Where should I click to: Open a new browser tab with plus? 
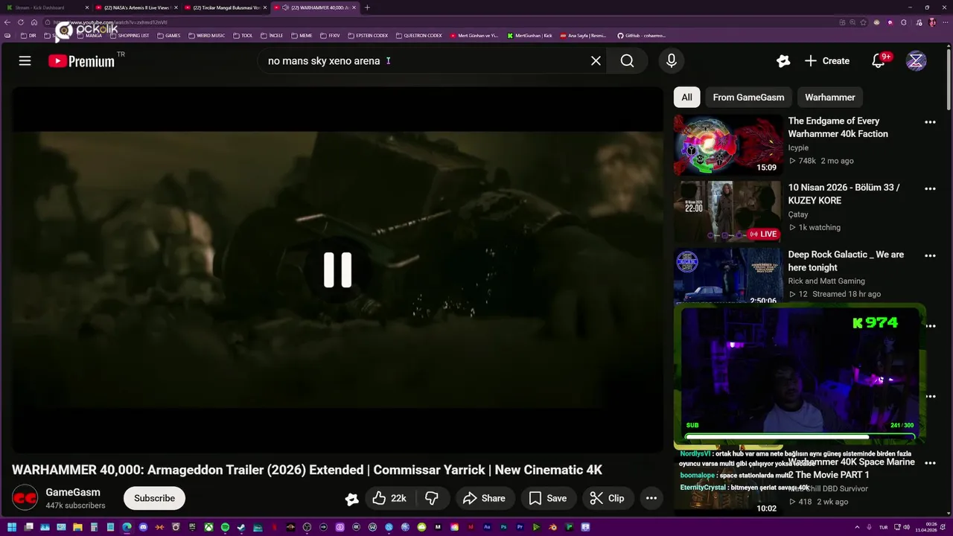click(x=367, y=7)
